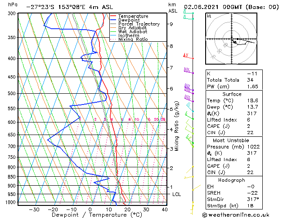Image resolution: width=283 pixels, height=218 pixels.
Task: Click the Surface section CAPE (J) value
Action: click(x=249, y=126)
